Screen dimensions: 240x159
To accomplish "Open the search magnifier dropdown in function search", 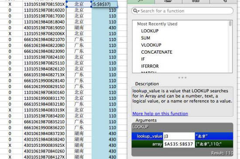I will pos(136,11).
